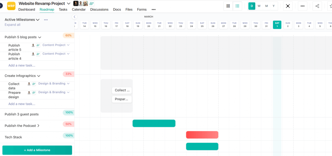Select the Tech Stack milestone

(13, 137)
